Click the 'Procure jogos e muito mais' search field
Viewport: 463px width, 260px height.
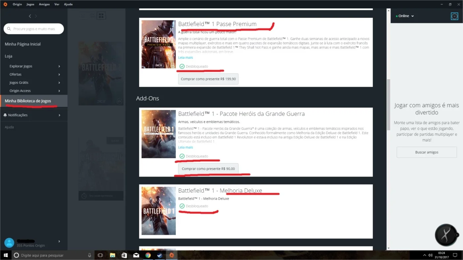click(34, 29)
